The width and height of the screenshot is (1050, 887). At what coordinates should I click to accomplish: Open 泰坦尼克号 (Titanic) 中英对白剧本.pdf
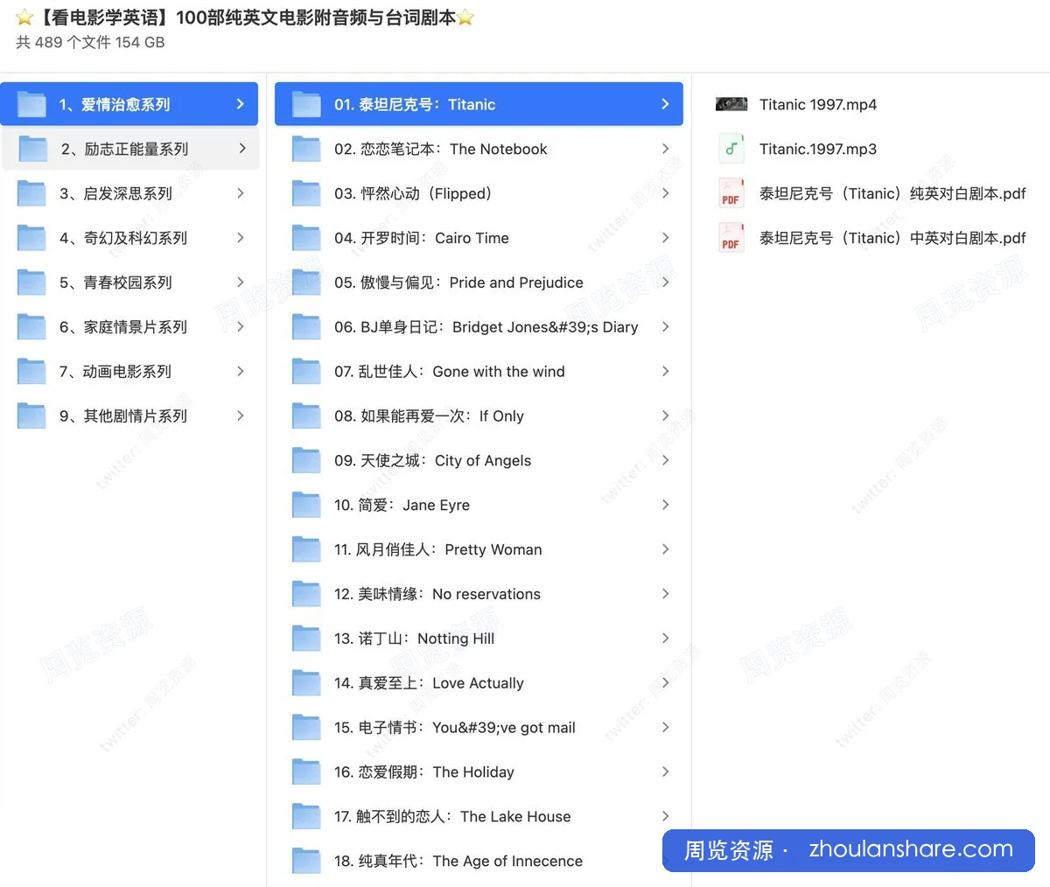892,238
